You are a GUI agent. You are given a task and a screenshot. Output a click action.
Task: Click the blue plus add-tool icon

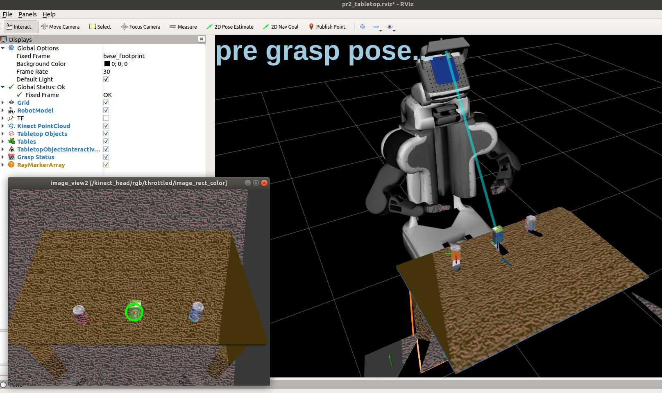pos(363,27)
